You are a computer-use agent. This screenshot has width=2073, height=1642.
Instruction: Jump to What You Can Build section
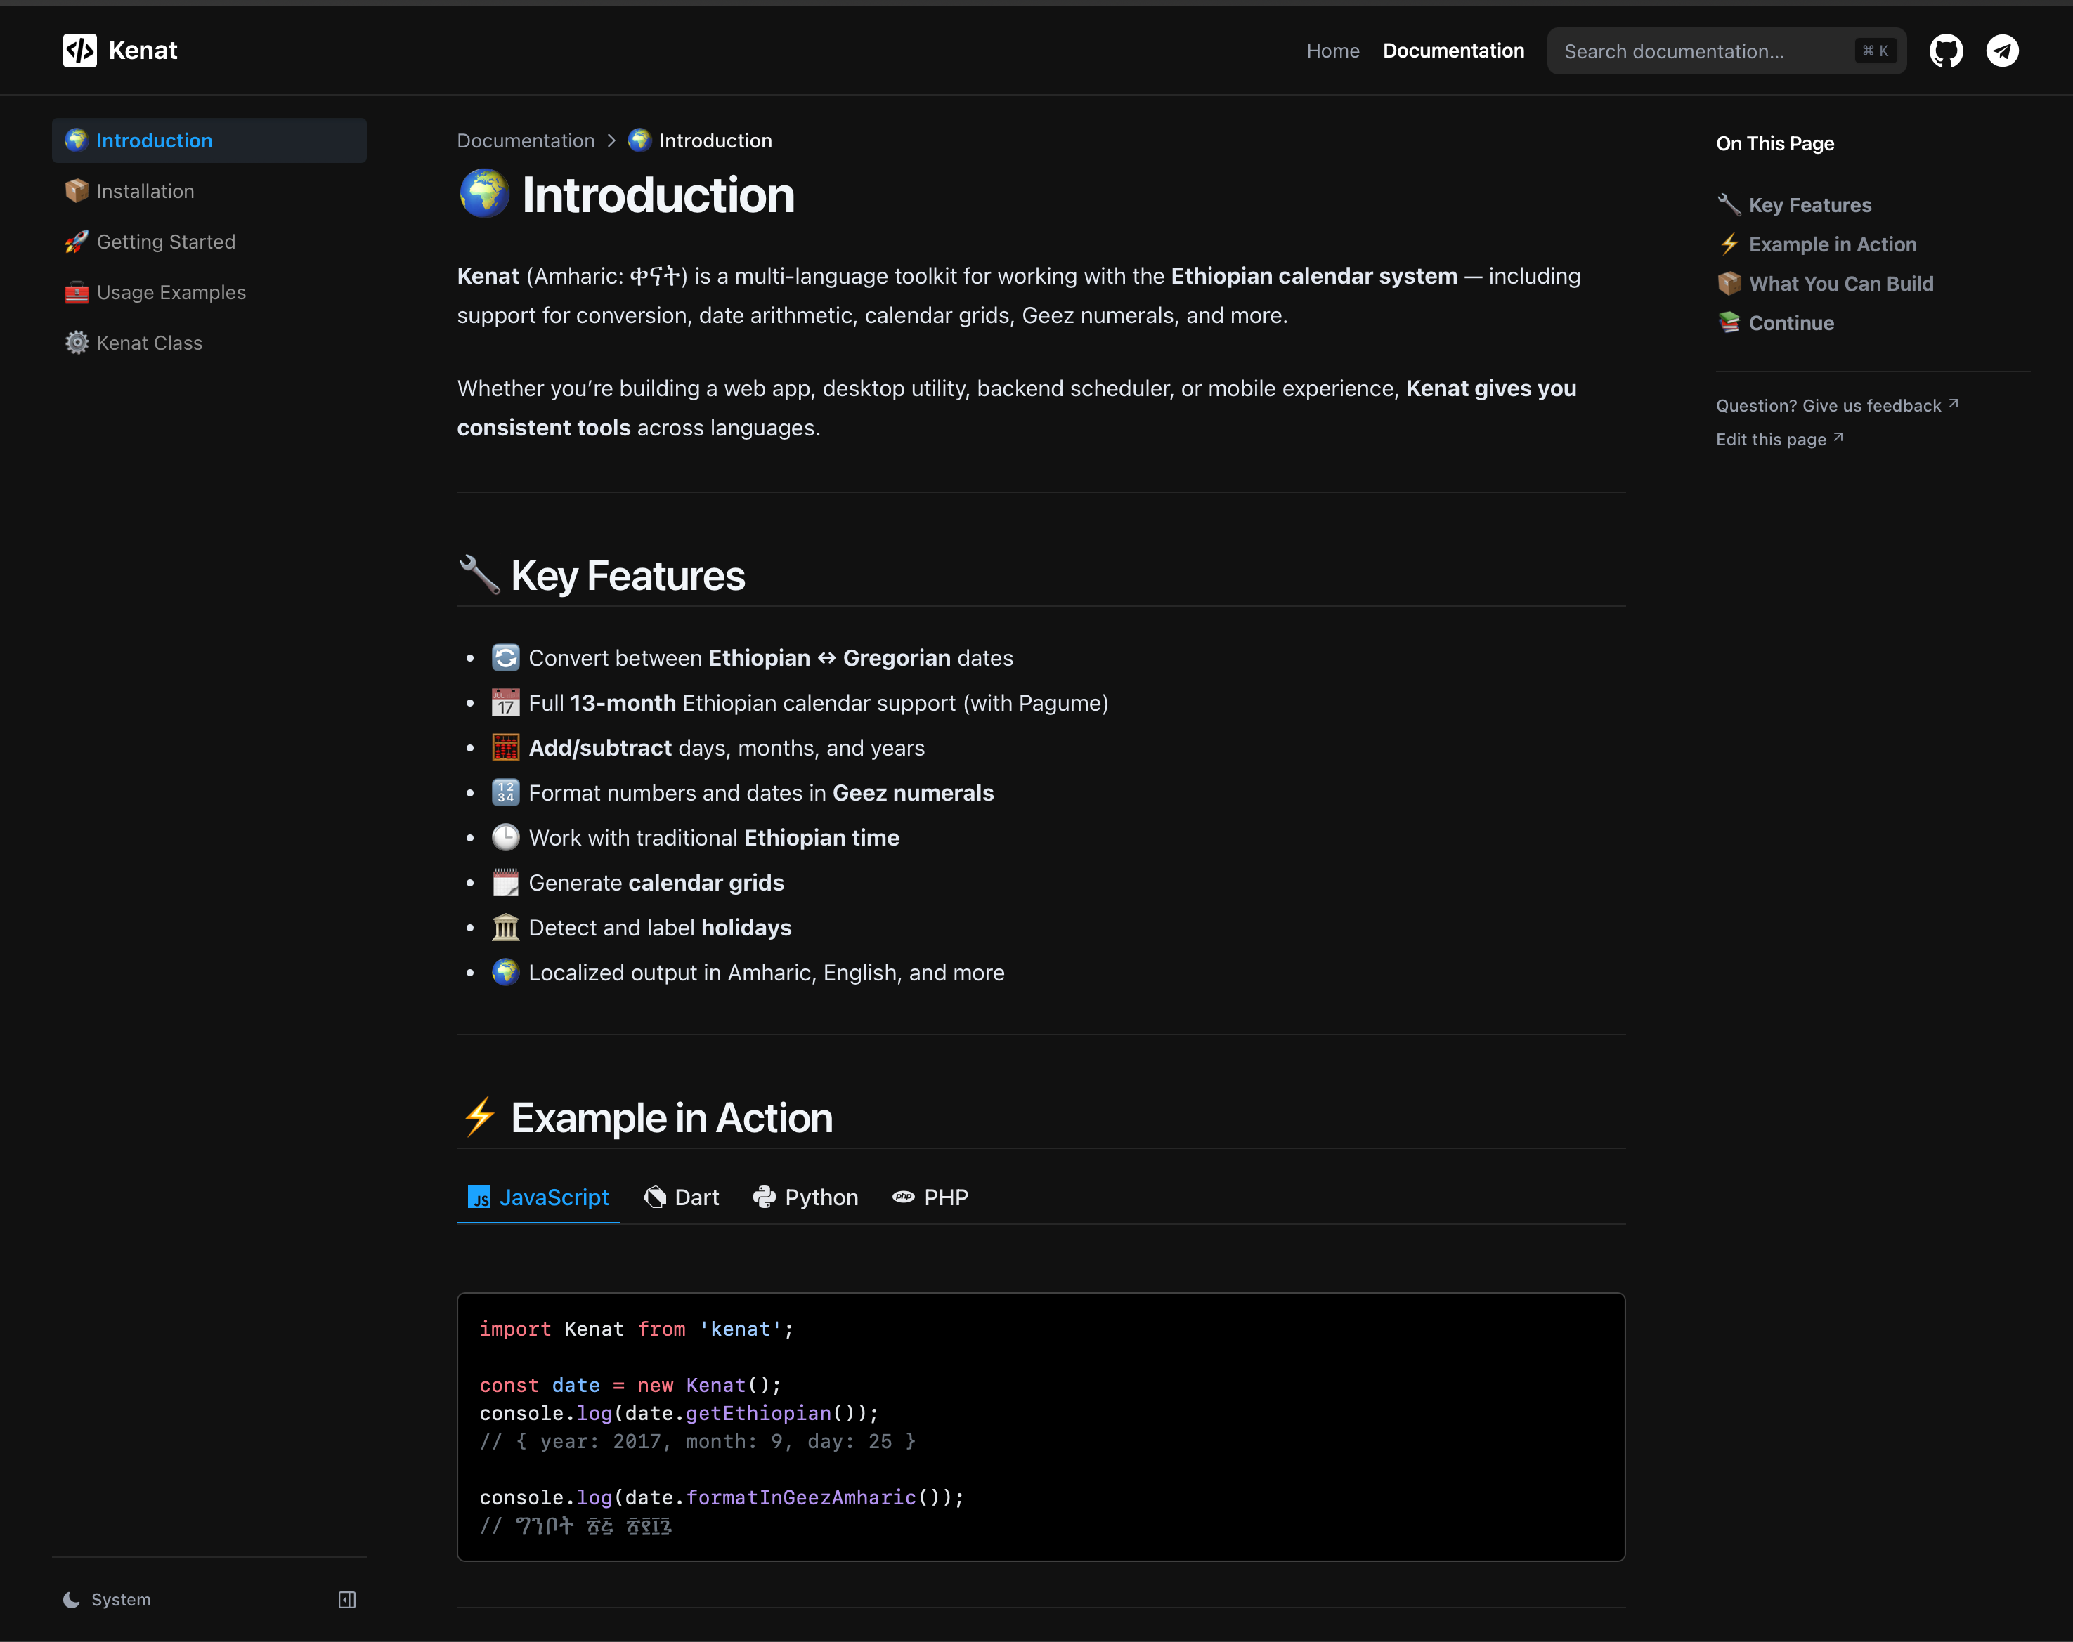(1840, 284)
